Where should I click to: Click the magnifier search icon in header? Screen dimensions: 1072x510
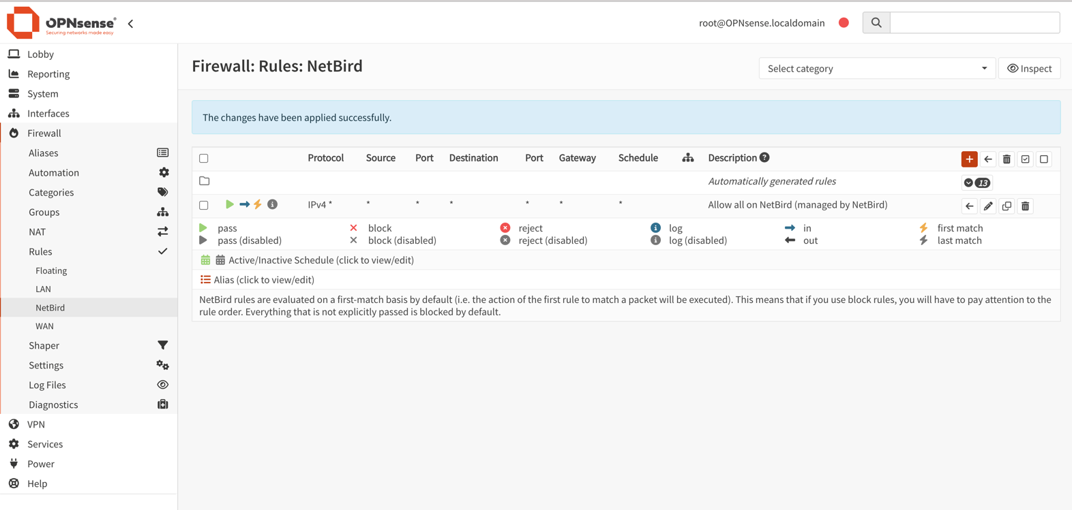pyautogui.click(x=876, y=22)
